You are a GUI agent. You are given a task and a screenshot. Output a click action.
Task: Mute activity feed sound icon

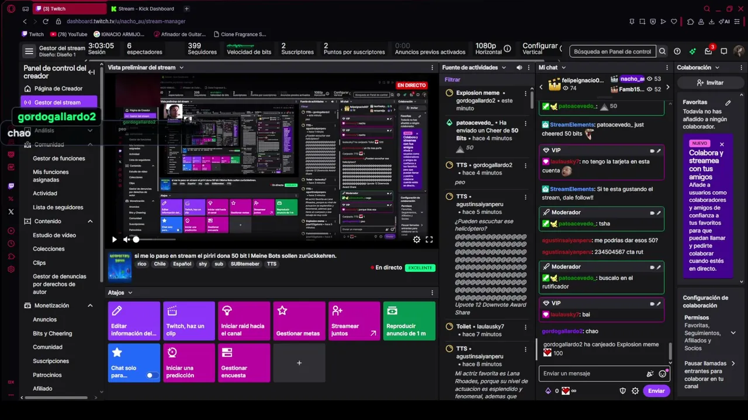pyautogui.click(x=519, y=68)
